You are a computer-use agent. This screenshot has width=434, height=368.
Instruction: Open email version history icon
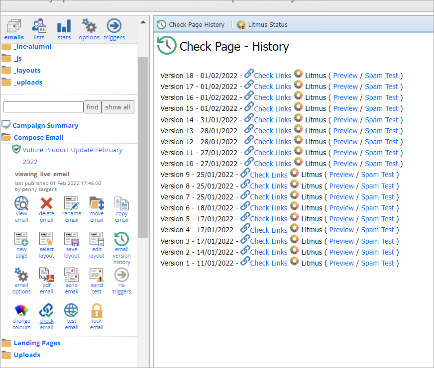tap(121, 239)
